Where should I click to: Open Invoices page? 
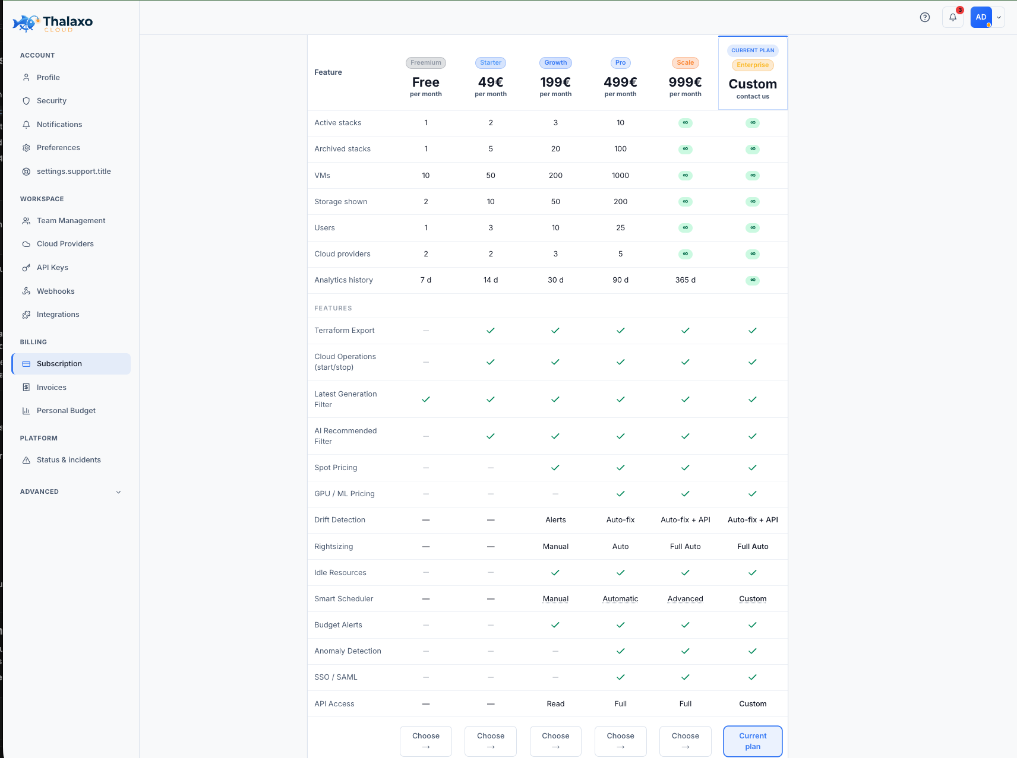tap(71, 388)
